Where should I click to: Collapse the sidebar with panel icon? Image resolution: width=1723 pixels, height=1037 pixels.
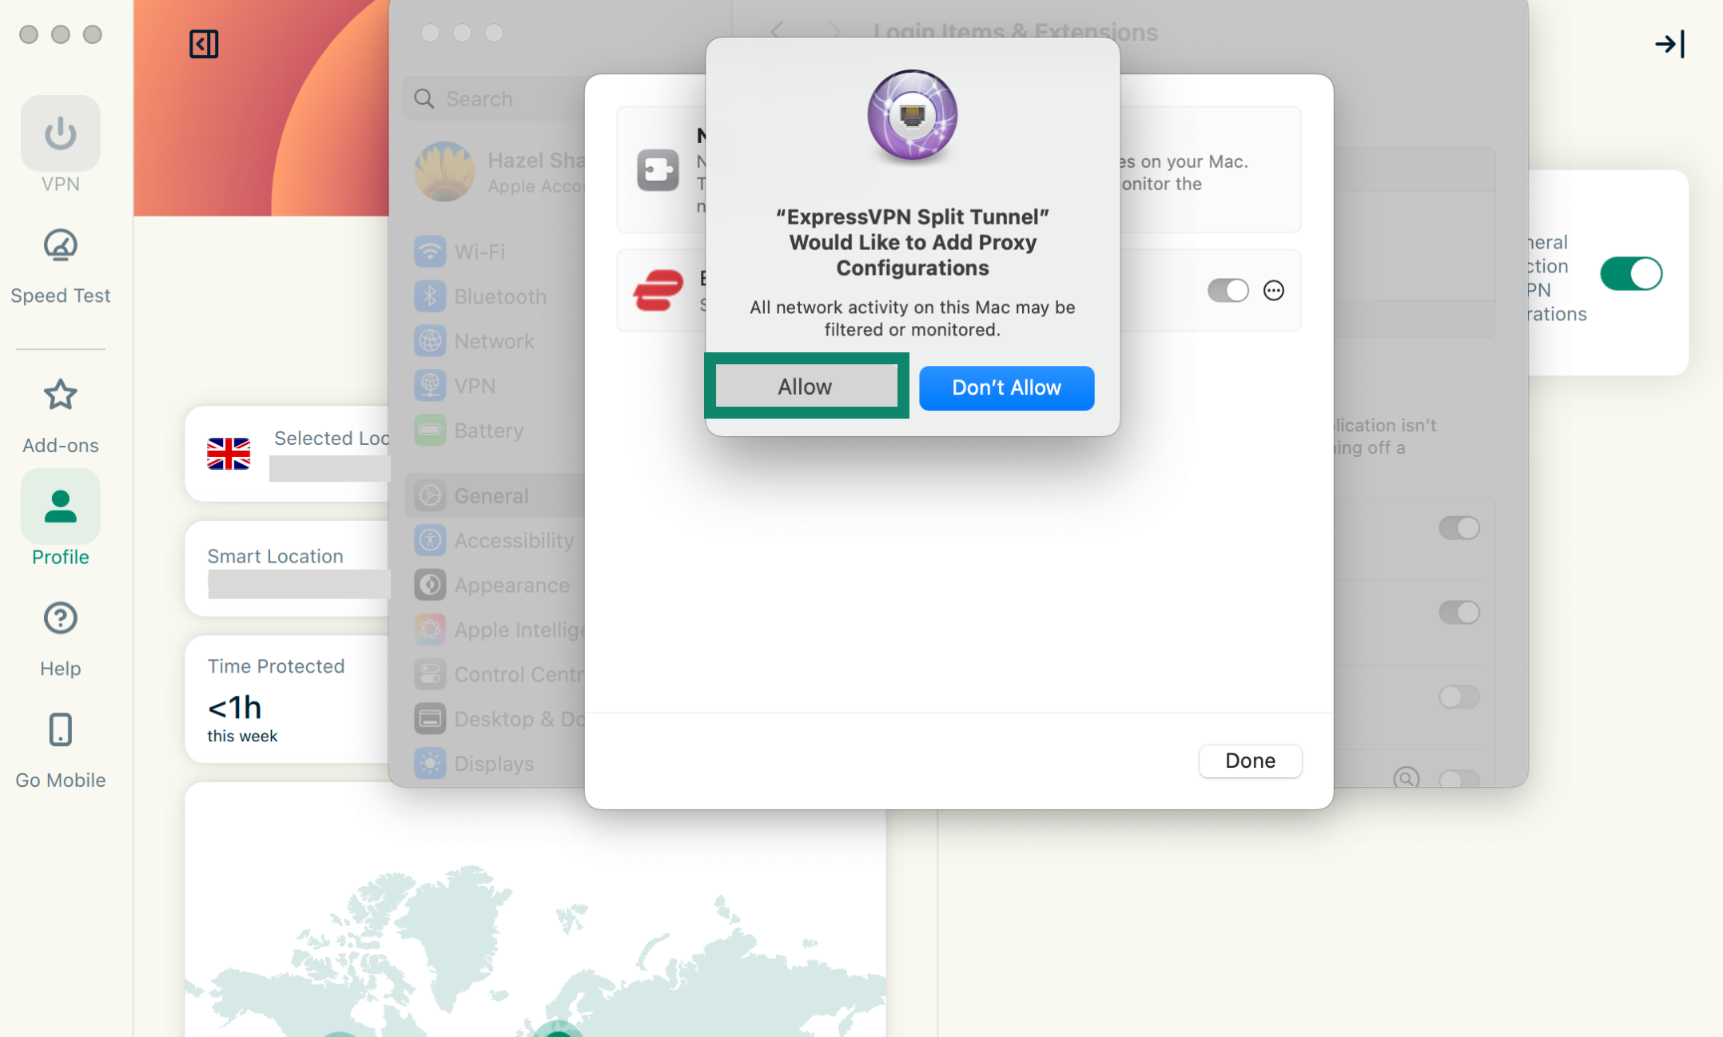coord(204,44)
